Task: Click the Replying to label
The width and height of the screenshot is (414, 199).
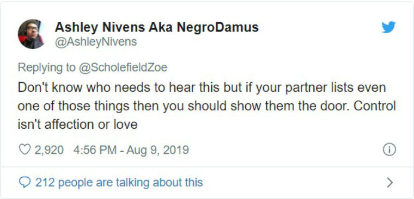Action: [46, 68]
